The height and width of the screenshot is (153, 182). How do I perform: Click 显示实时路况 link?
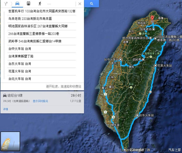(40, 101)
